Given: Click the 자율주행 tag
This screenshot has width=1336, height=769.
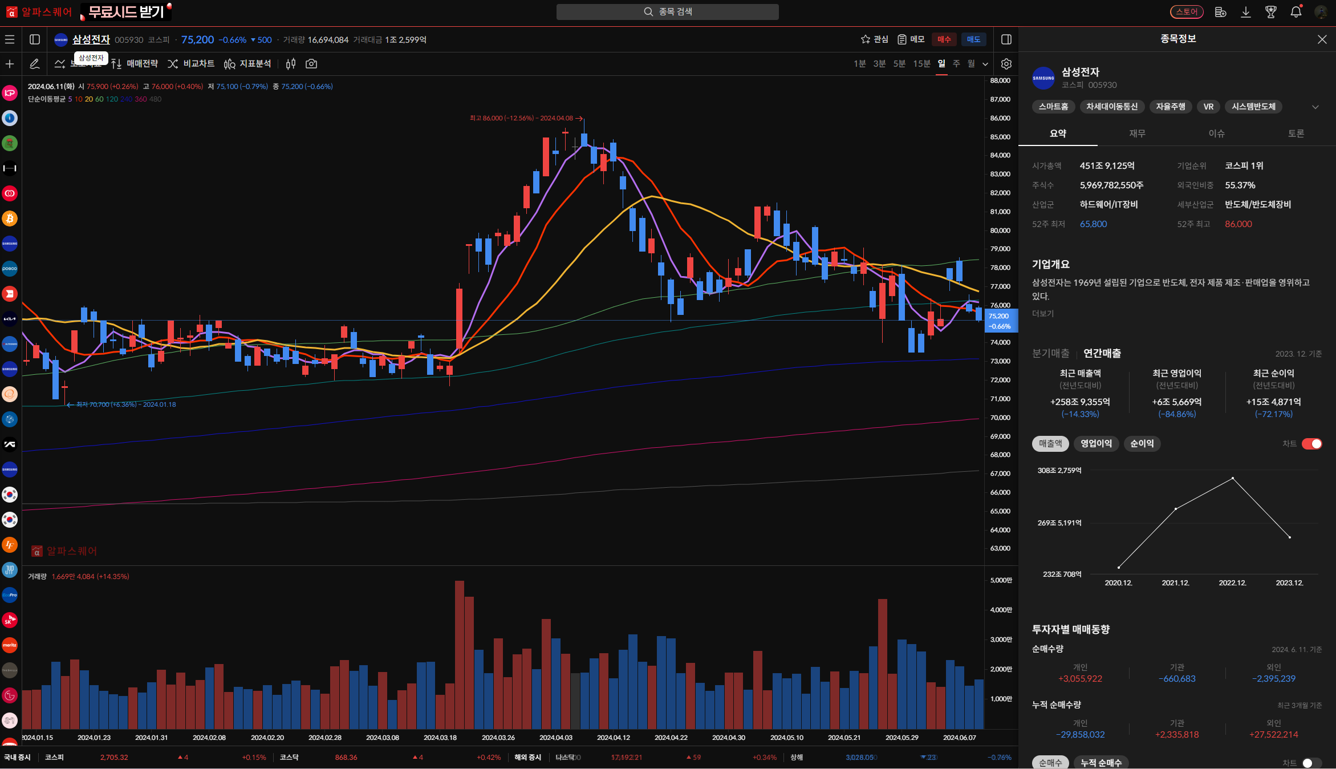Looking at the screenshot, I should coord(1171,107).
